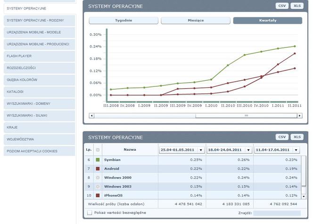The image size is (313, 224).
Task: Enable Windows 2003 series checkbox
Action: coord(98,186)
